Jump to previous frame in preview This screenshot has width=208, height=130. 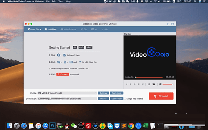[x=127, y=84]
